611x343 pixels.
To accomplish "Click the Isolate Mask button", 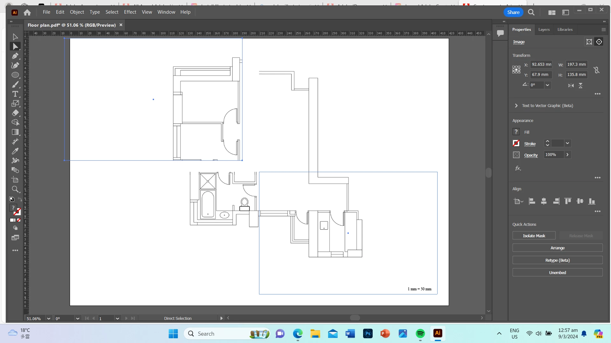I will point(534,236).
